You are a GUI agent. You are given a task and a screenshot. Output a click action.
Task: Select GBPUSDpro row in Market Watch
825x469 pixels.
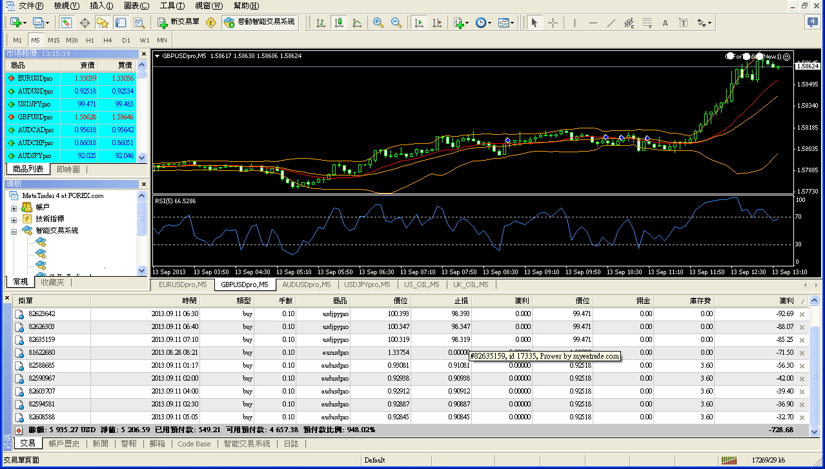tap(70, 117)
